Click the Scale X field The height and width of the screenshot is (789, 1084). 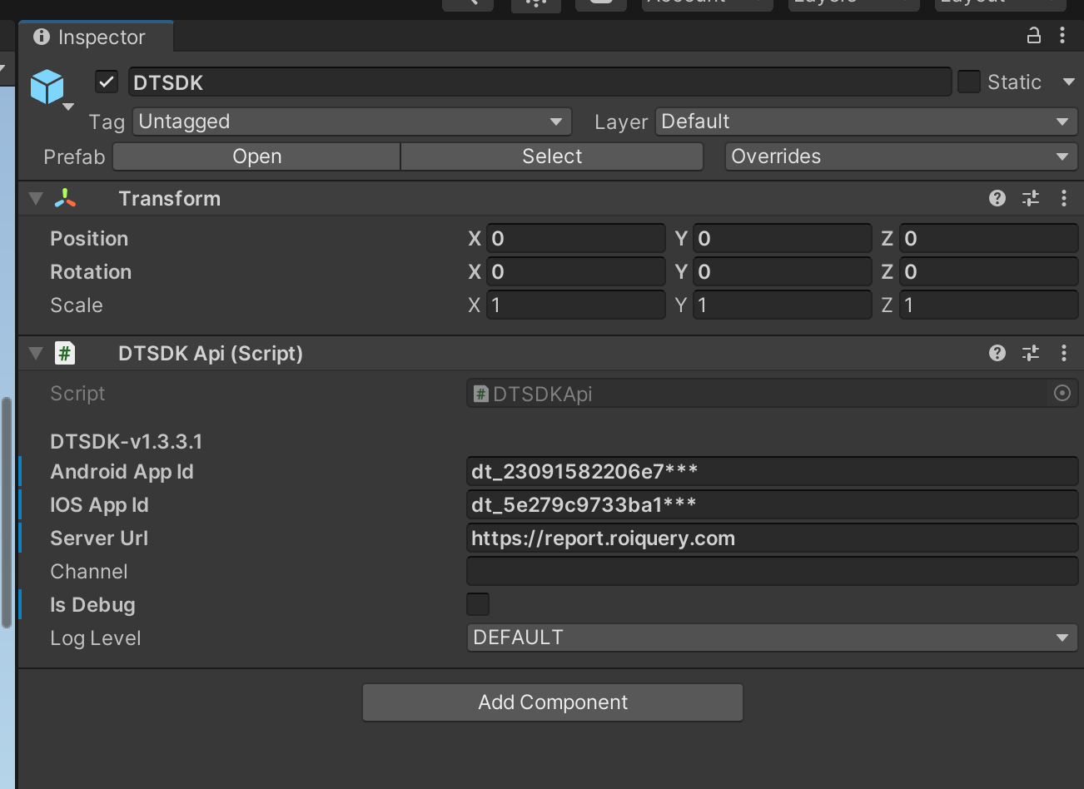(576, 305)
